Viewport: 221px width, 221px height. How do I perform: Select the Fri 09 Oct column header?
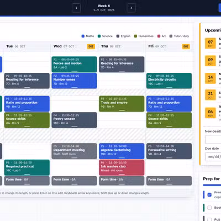(169, 46)
